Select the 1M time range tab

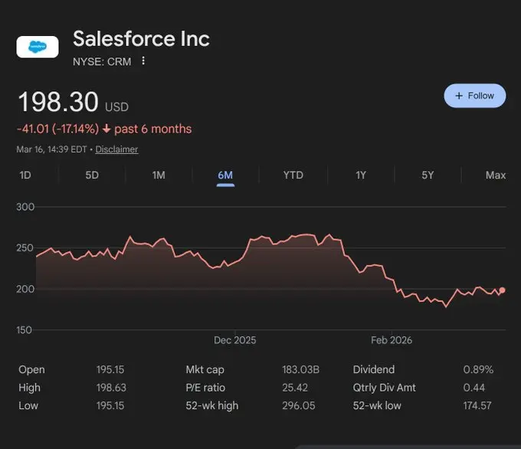tap(159, 175)
